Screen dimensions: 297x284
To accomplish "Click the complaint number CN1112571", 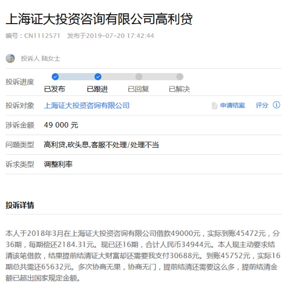I will coord(42,36).
